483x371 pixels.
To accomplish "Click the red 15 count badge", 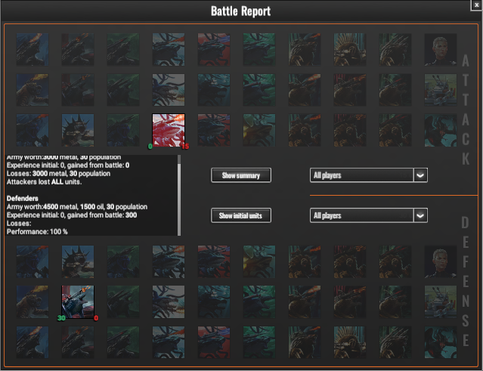I will pyautogui.click(x=185, y=147).
